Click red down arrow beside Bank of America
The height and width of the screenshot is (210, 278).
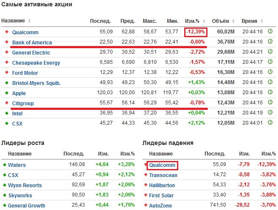pos(7,42)
